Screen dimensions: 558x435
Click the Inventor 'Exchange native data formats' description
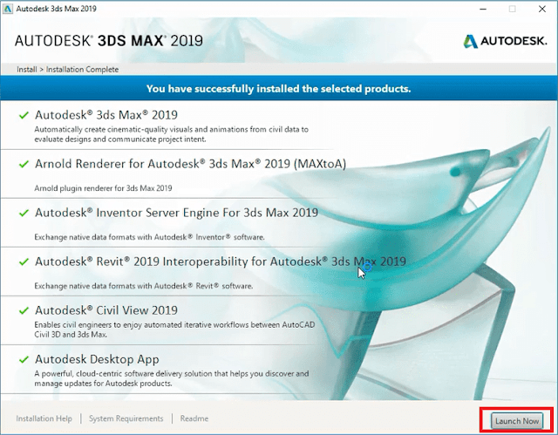tap(149, 237)
